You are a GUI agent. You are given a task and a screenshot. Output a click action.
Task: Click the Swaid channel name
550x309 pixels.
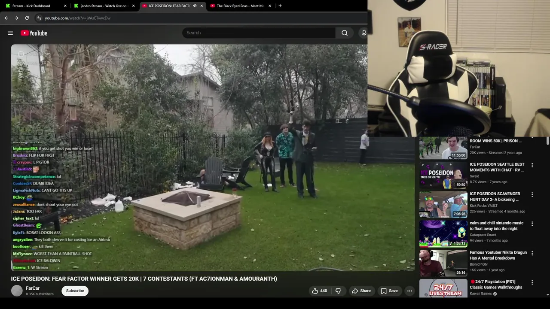pyautogui.click(x=474, y=176)
